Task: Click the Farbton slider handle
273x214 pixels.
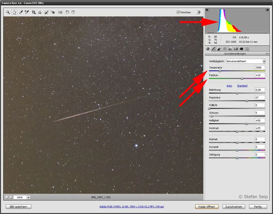Action: pos(242,79)
